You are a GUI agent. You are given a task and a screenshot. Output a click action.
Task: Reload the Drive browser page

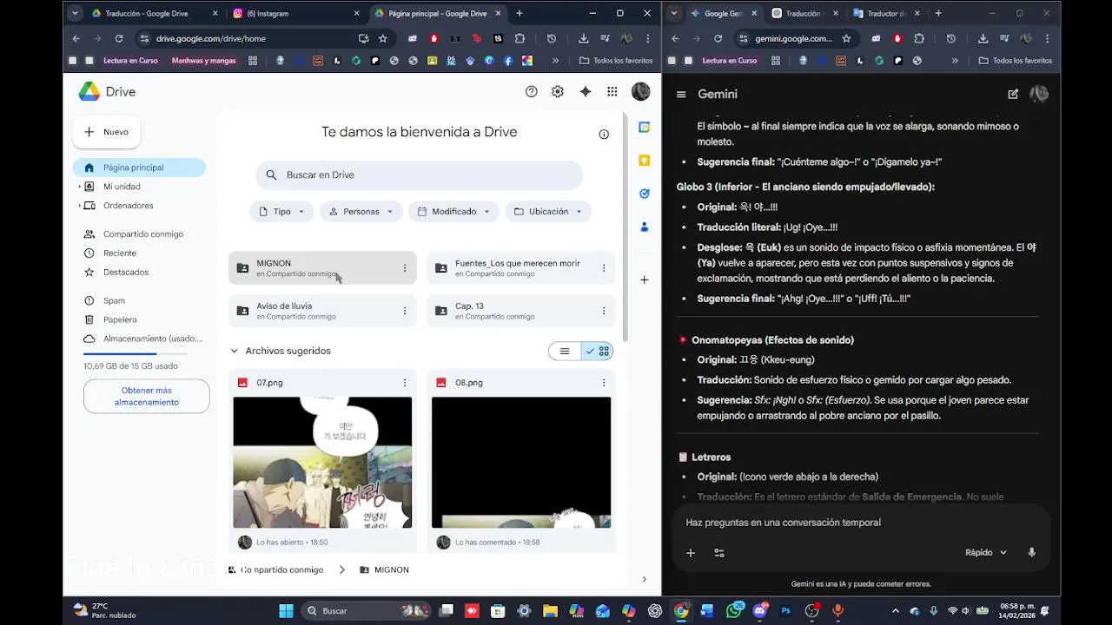[x=119, y=38]
